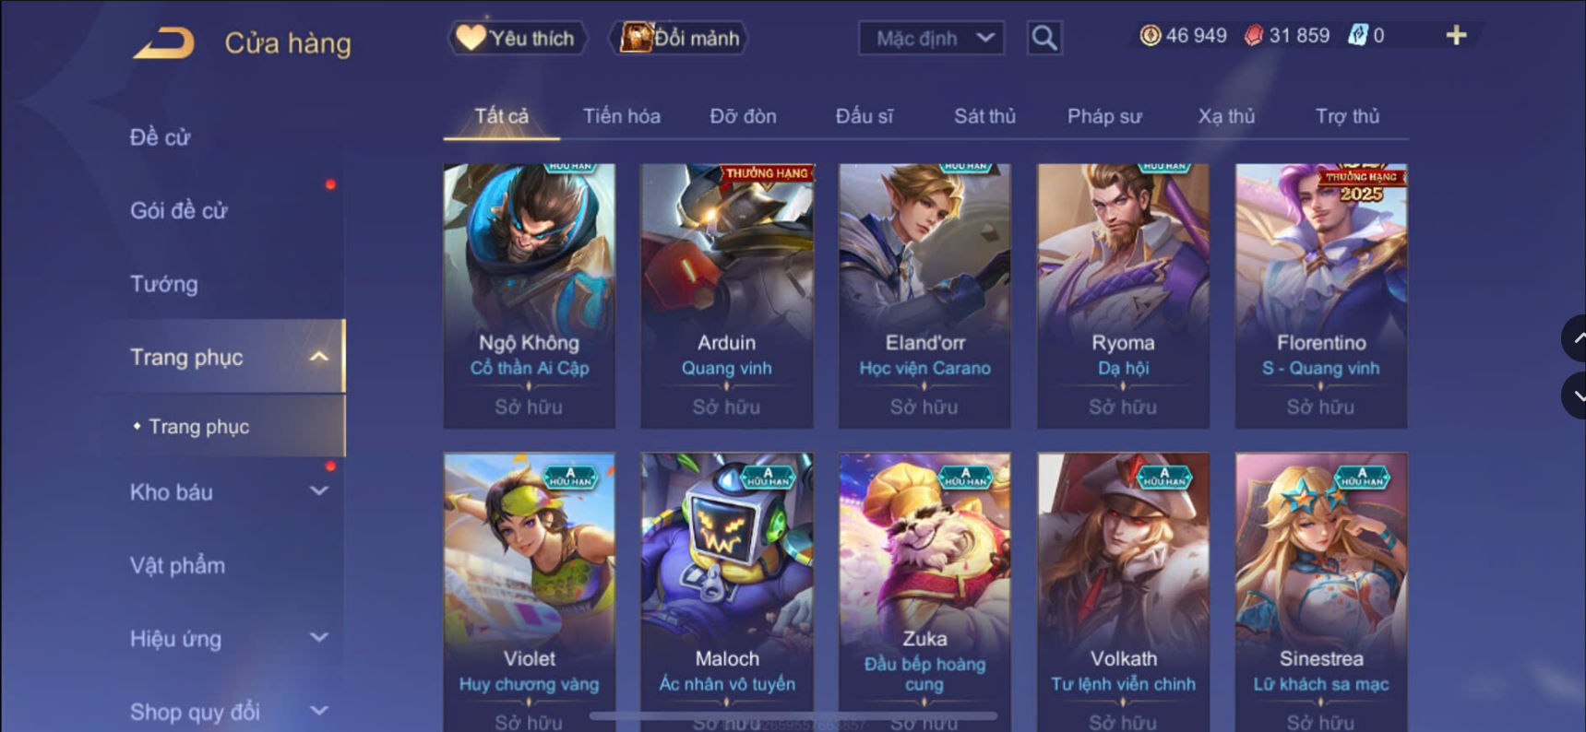
Task: Select the Tiến hóa tab
Action: pyautogui.click(x=621, y=116)
